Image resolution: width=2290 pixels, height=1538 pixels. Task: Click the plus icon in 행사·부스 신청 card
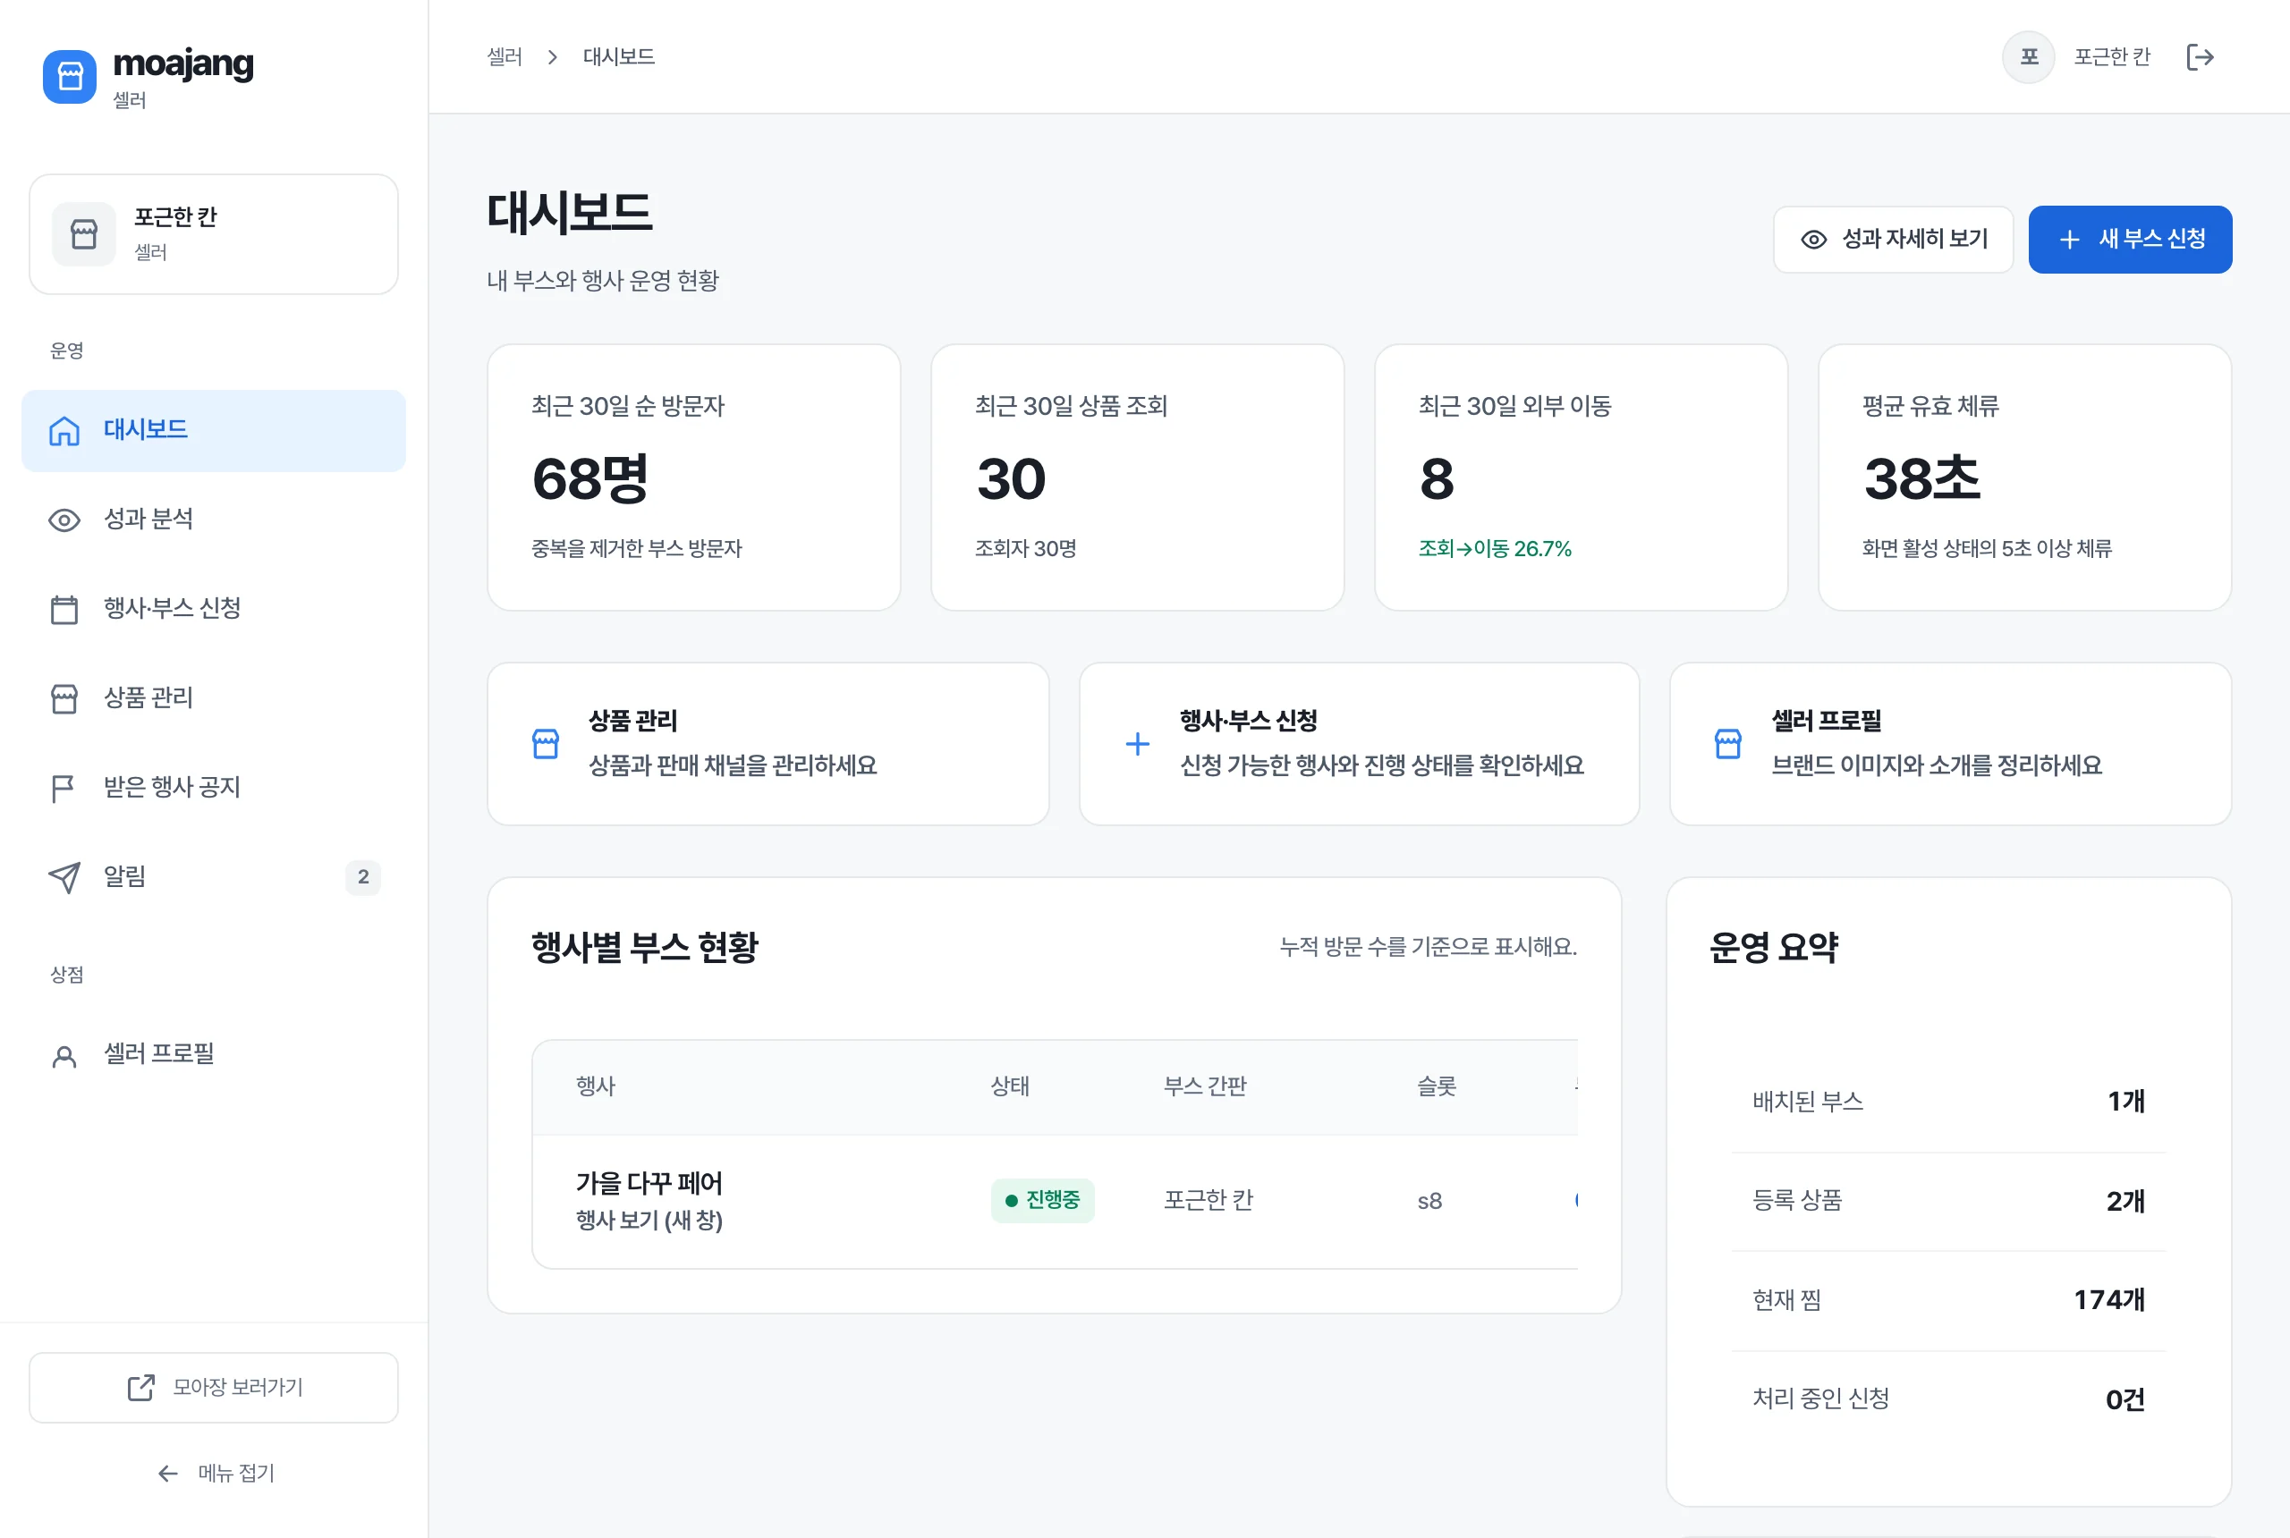(1137, 743)
